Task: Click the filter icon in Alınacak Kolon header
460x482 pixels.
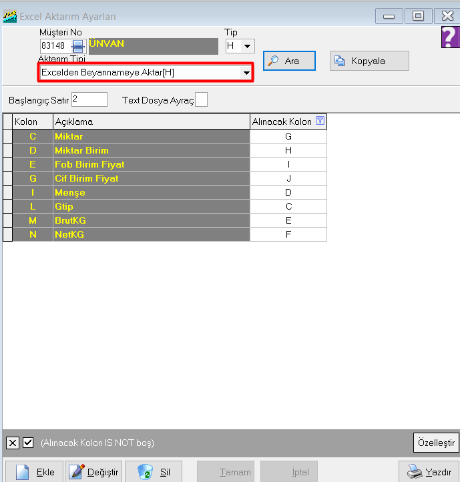Action: tap(320, 121)
